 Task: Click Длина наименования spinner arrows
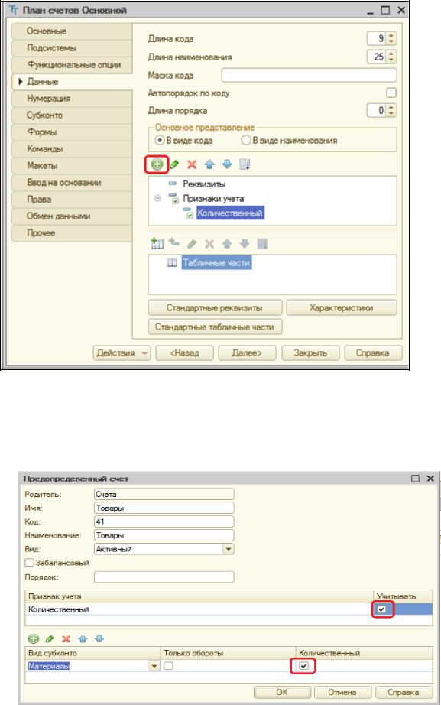(x=391, y=57)
